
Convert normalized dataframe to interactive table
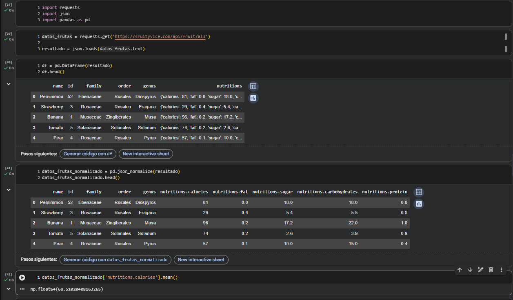point(418,192)
